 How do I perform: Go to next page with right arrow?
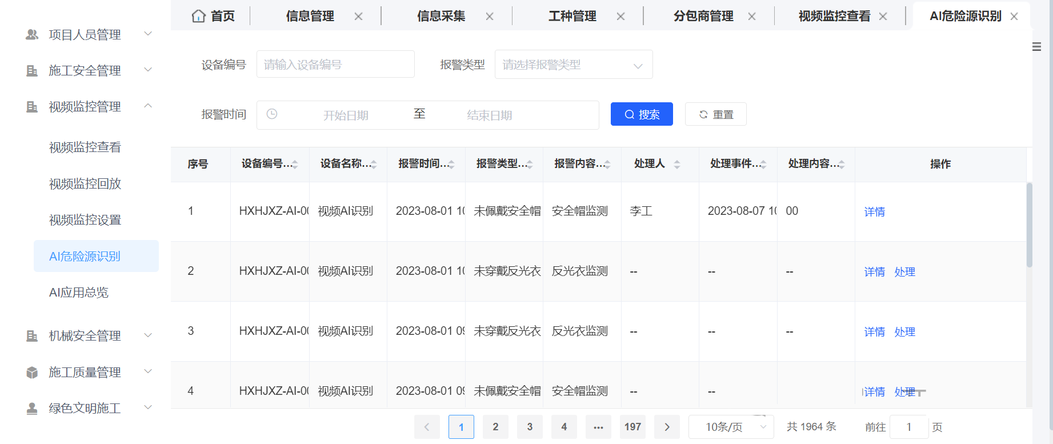click(x=667, y=427)
